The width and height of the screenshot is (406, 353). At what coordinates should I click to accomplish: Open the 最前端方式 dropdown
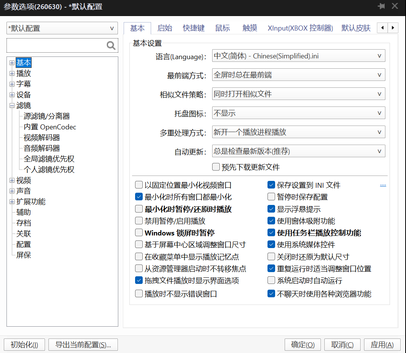pyautogui.click(x=298, y=75)
